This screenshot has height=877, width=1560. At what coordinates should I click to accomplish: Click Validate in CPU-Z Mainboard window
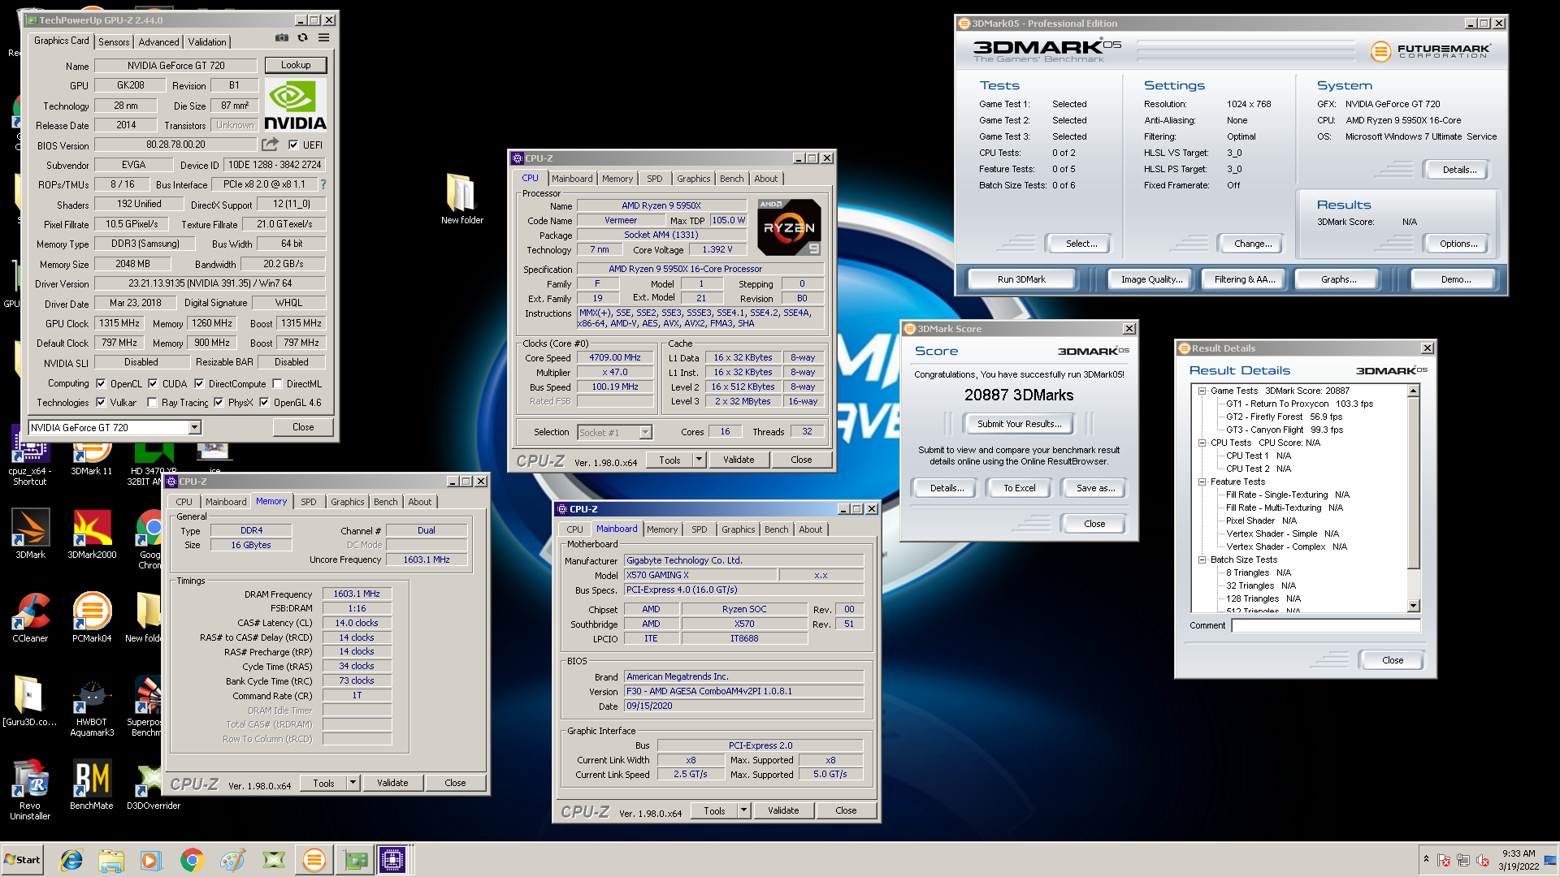pyautogui.click(x=783, y=810)
